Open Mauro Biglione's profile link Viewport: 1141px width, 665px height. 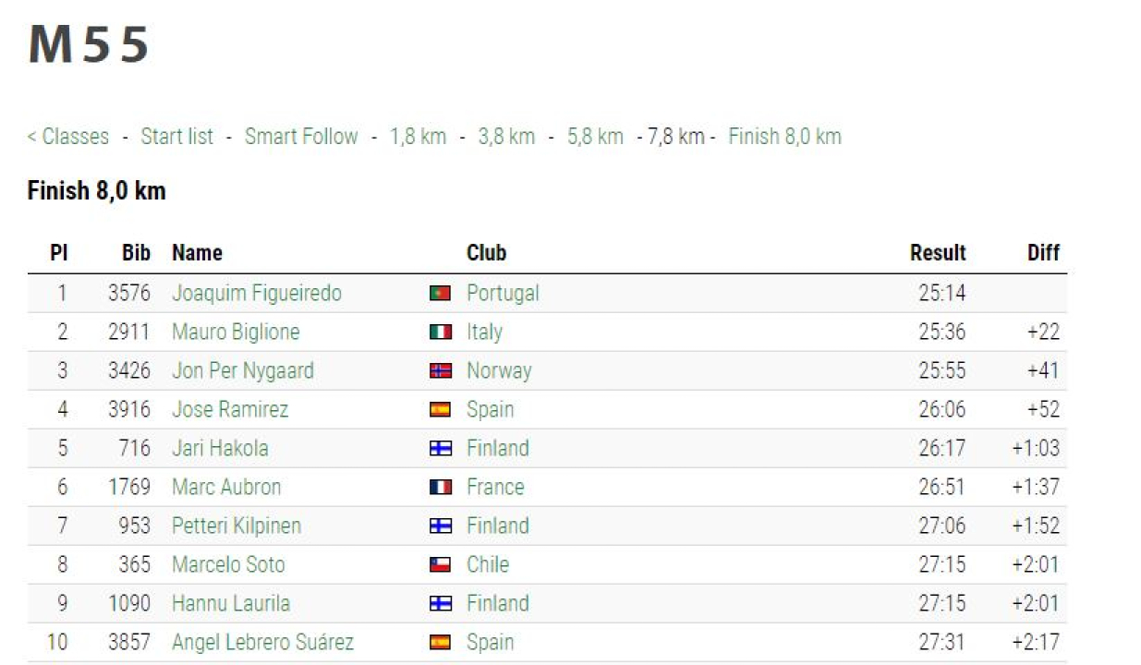coord(236,332)
